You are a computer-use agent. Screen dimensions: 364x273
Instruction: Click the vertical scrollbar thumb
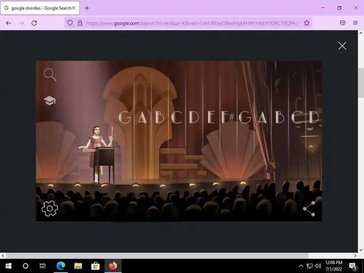click(361, 83)
